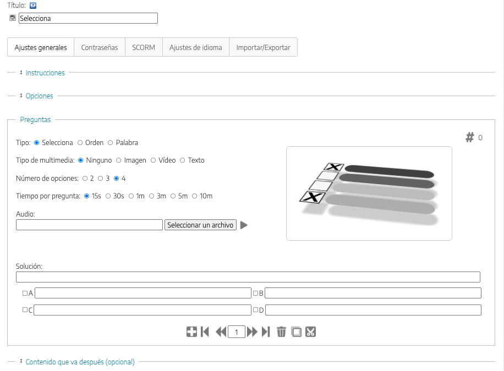The width and height of the screenshot is (504, 371).
Task: Open the Importar/Exportar tab
Action: [x=263, y=47]
